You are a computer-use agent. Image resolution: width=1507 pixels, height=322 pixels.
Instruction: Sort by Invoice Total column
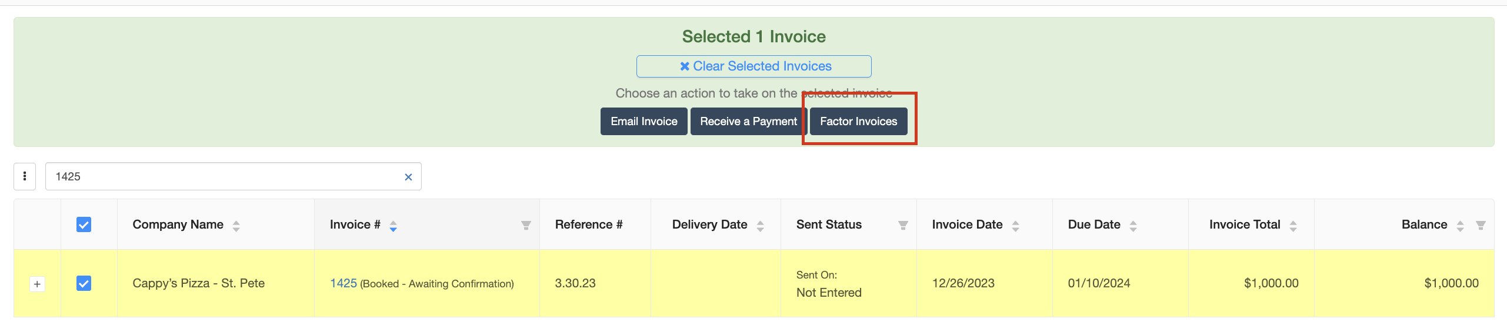[1293, 226]
